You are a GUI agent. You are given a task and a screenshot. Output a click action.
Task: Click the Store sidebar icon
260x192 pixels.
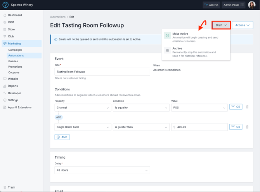(5, 29)
